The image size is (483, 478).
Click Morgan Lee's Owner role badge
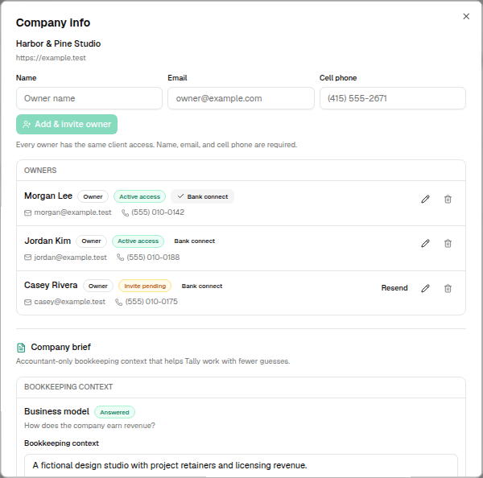pyautogui.click(x=93, y=196)
